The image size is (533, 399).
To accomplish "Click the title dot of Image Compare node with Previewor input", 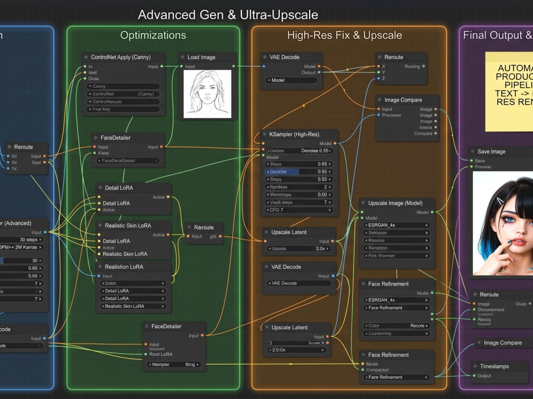I will pyautogui.click(x=379, y=100).
